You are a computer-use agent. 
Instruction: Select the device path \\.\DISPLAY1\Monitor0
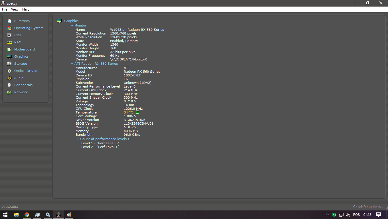pyautogui.click(x=129, y=59)
